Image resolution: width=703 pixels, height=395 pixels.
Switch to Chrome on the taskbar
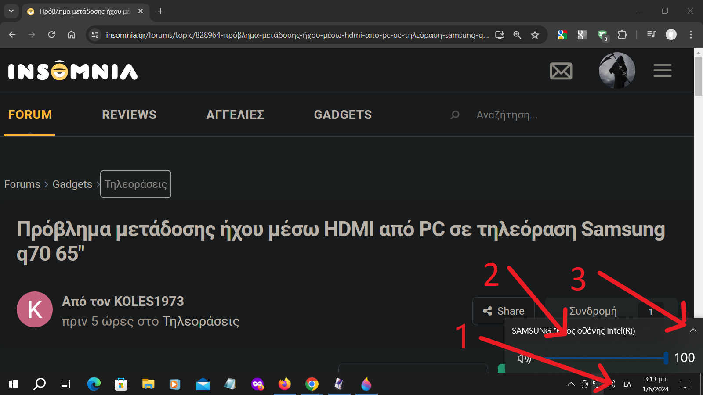click(x=312, y=384)
